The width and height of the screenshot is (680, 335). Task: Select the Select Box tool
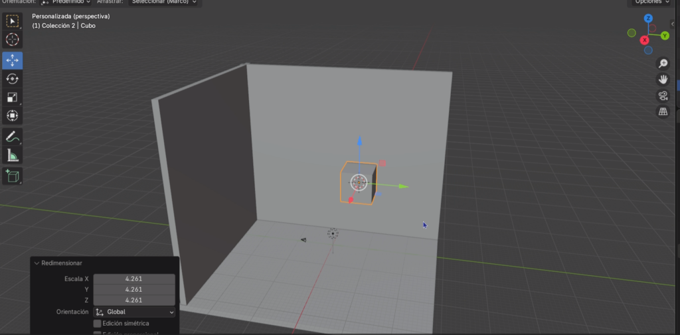click(x=12, y=21)
